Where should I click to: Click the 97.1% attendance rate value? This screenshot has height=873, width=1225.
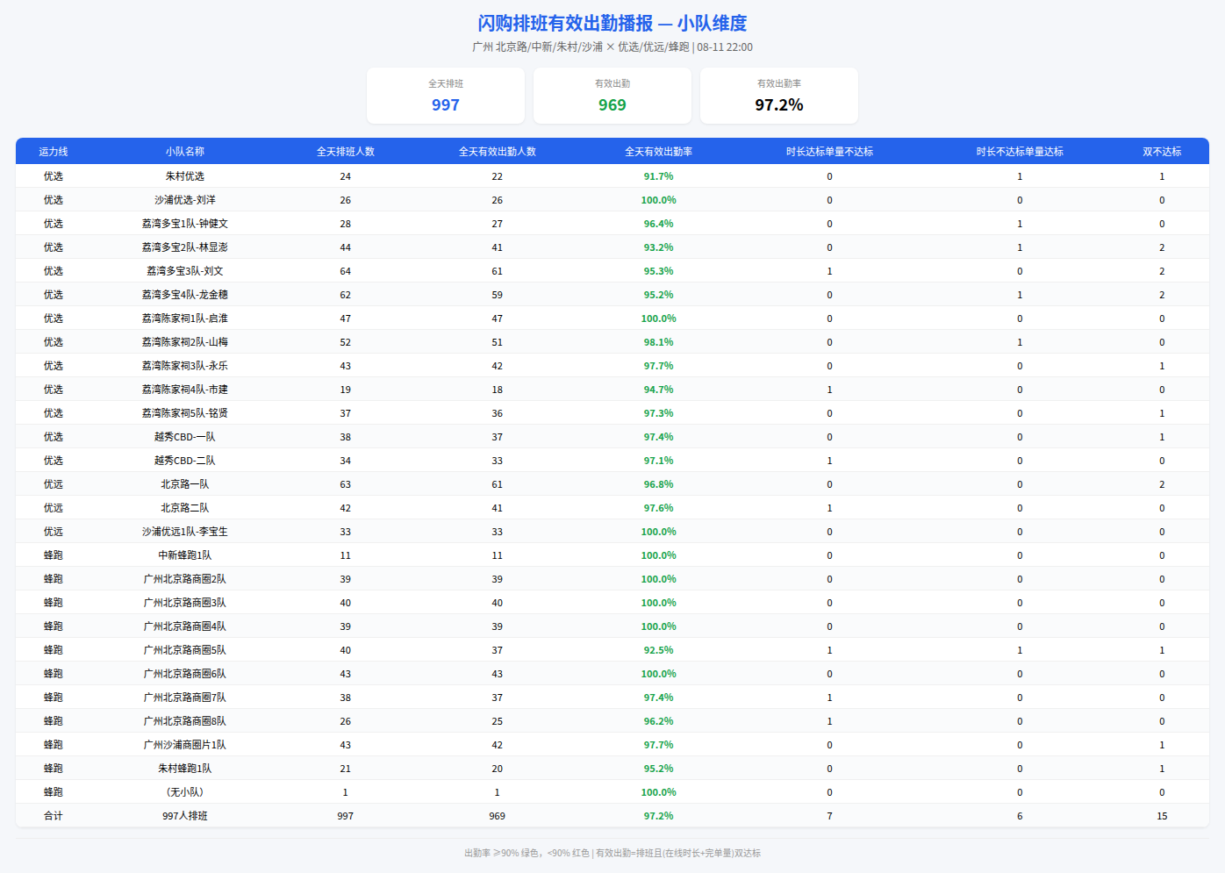pos(659,461)
